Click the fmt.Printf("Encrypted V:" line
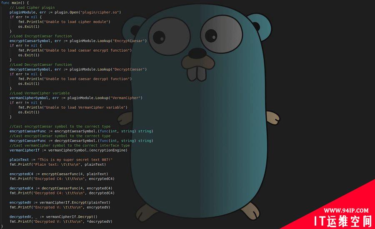375x229 pixels. click(60, 207)
